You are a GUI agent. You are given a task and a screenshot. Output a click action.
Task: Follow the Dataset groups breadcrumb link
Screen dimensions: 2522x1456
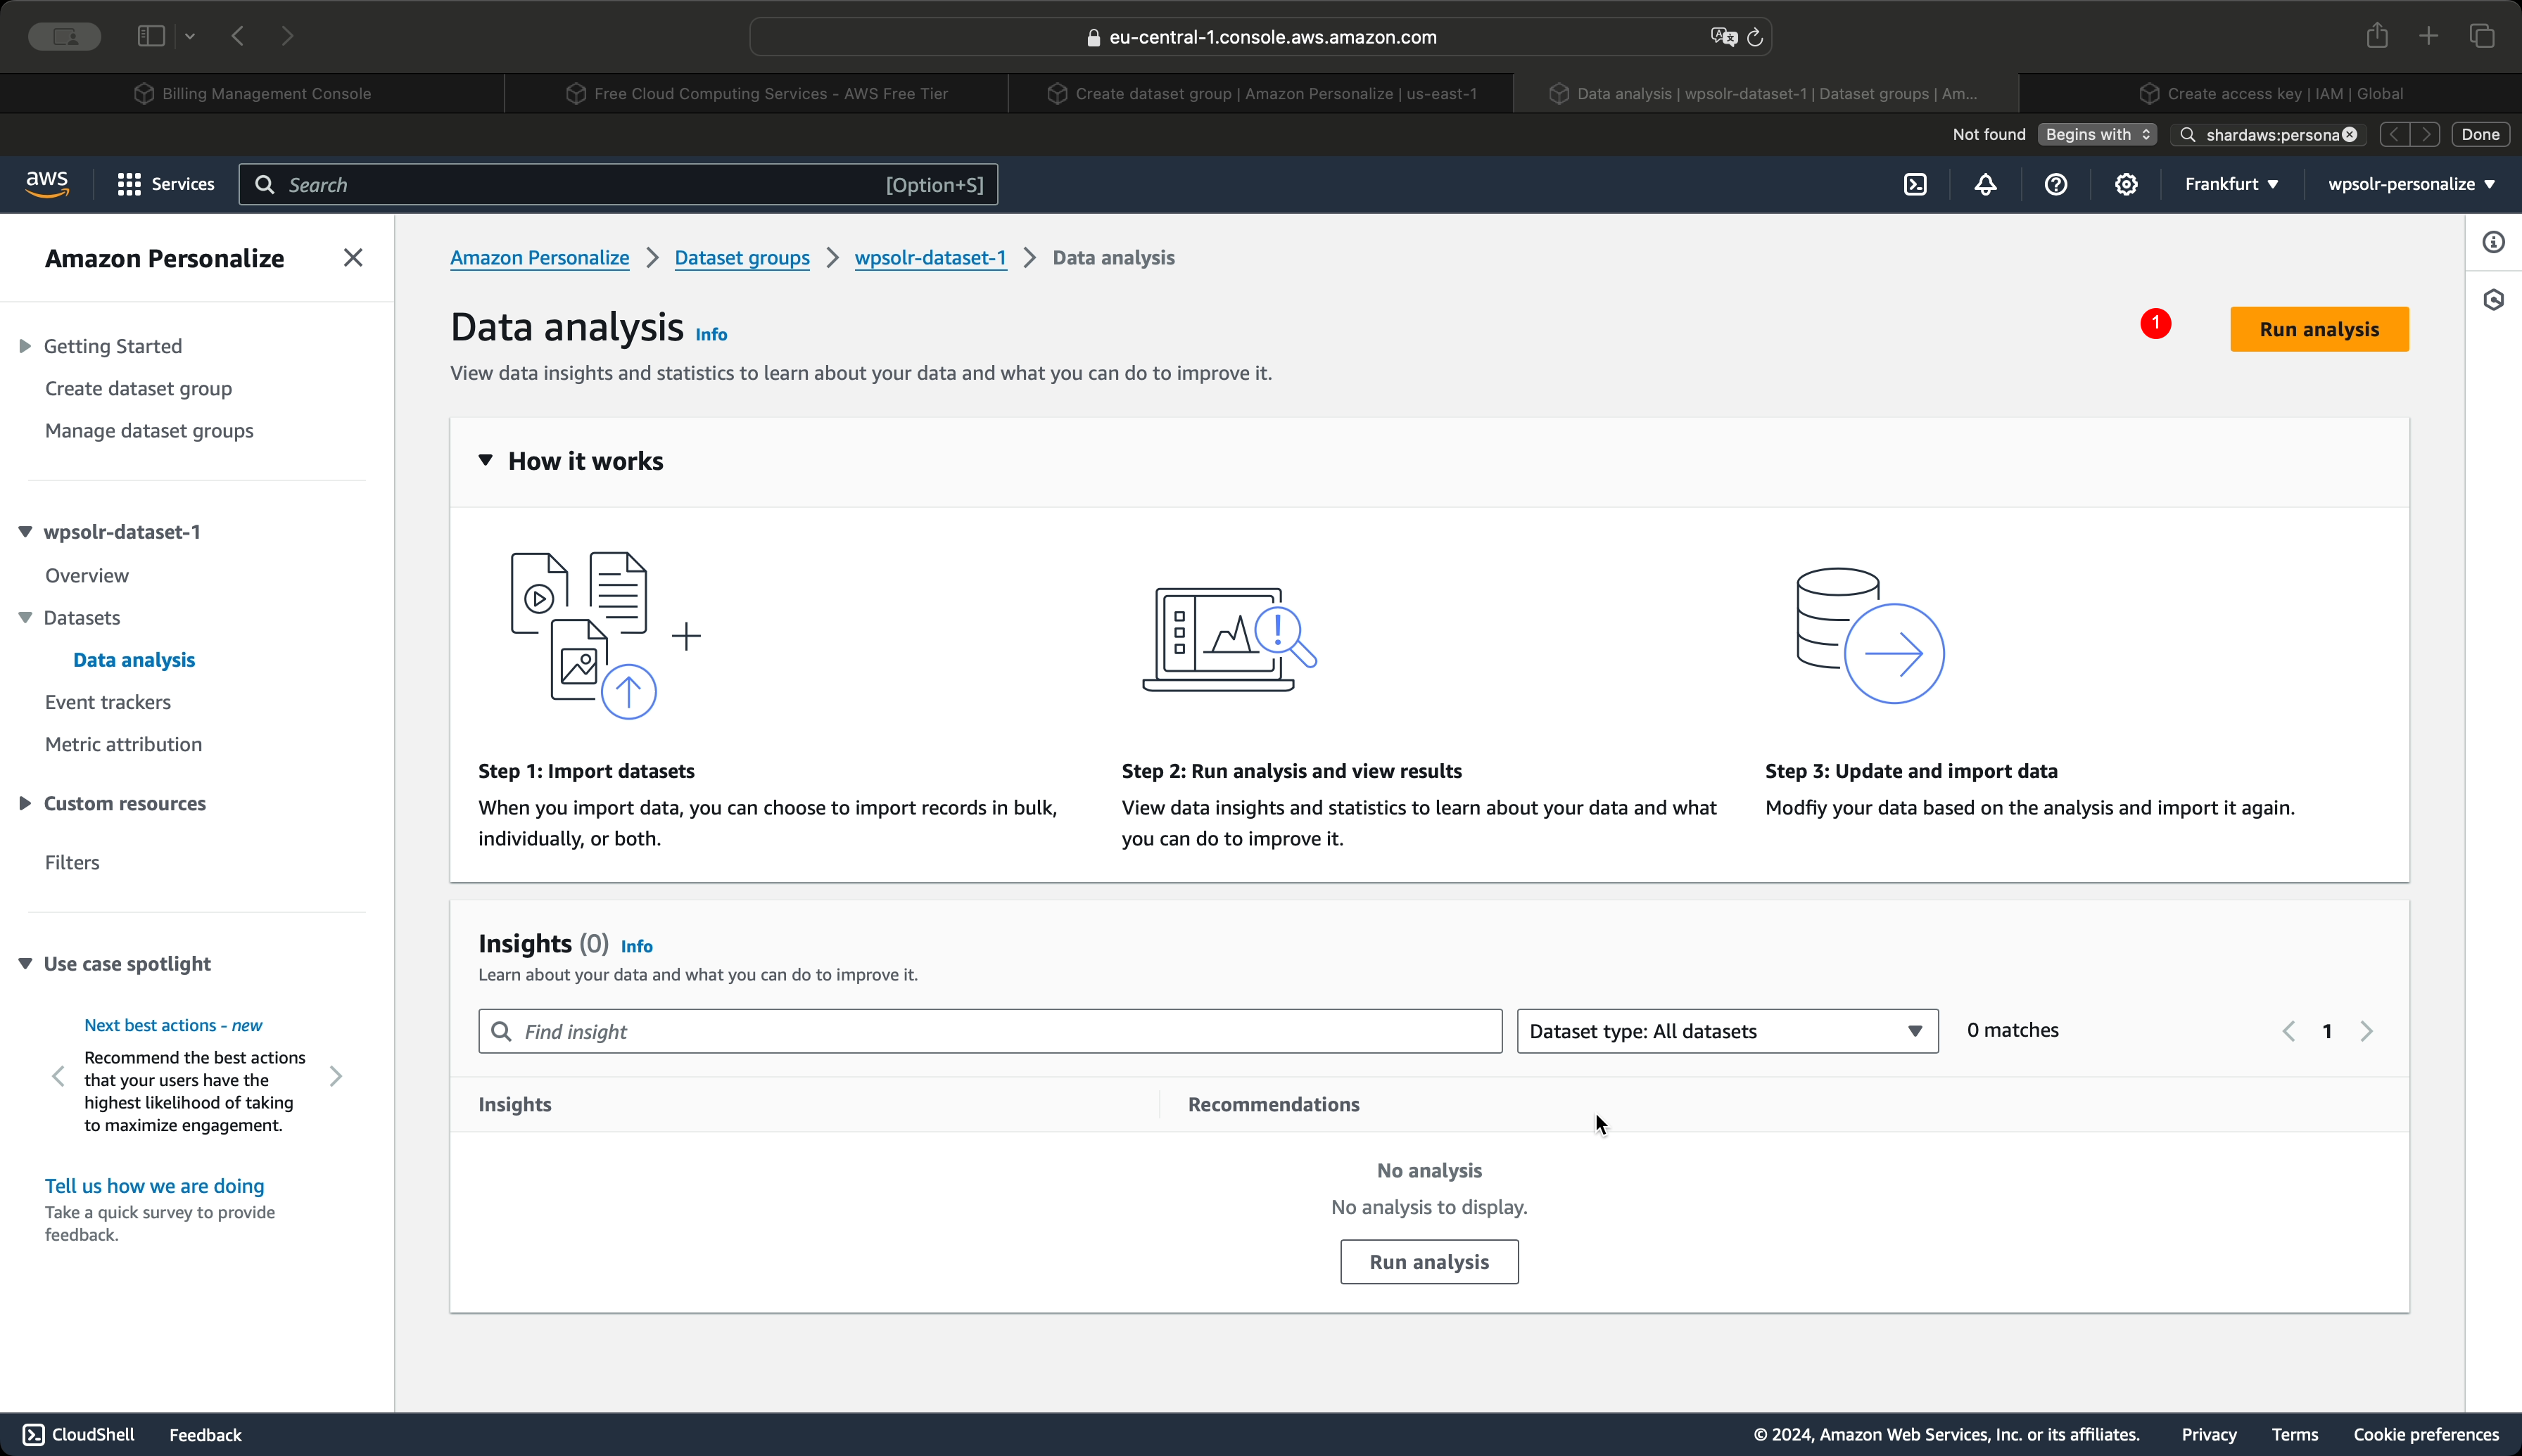(x=742, y=258)
